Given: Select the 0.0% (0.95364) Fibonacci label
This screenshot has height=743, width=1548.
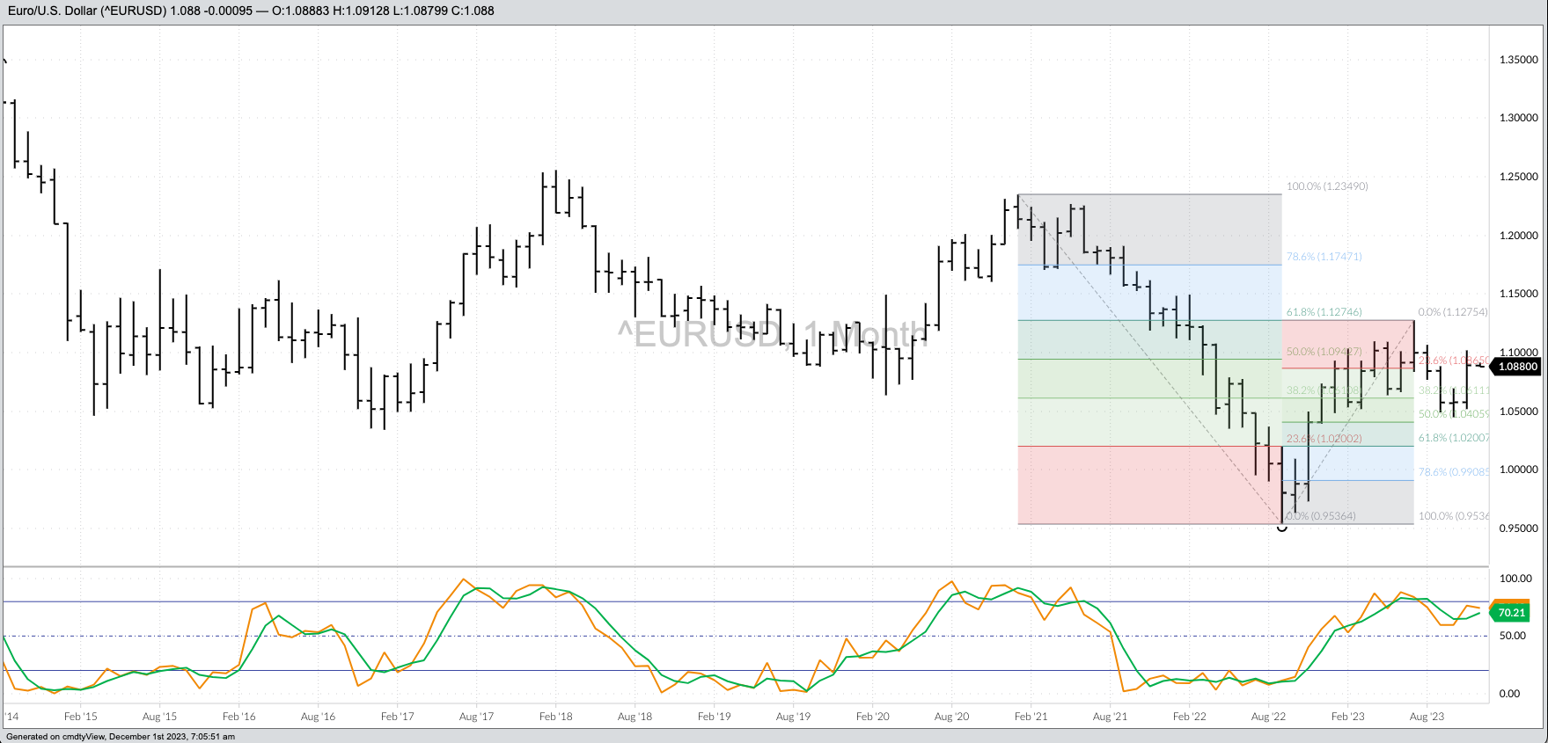Looking at the screenshot, I should click(1320, 516).
